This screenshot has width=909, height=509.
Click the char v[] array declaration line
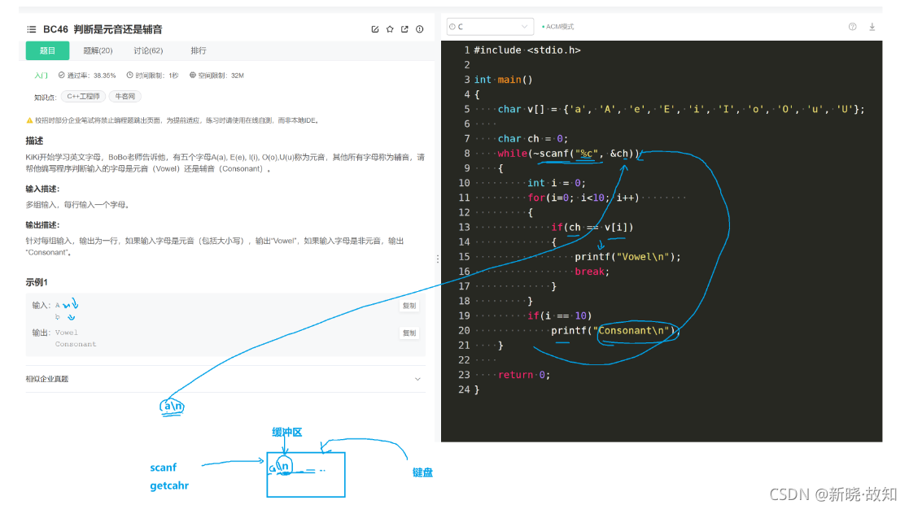(680, 109)
